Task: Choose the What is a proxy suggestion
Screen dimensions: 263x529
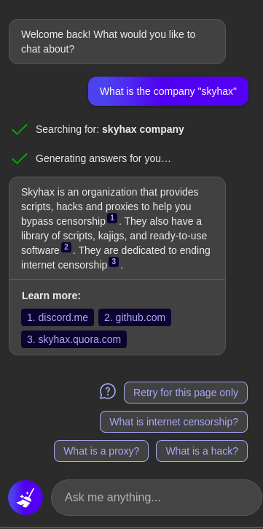Action: coord(101,451)
